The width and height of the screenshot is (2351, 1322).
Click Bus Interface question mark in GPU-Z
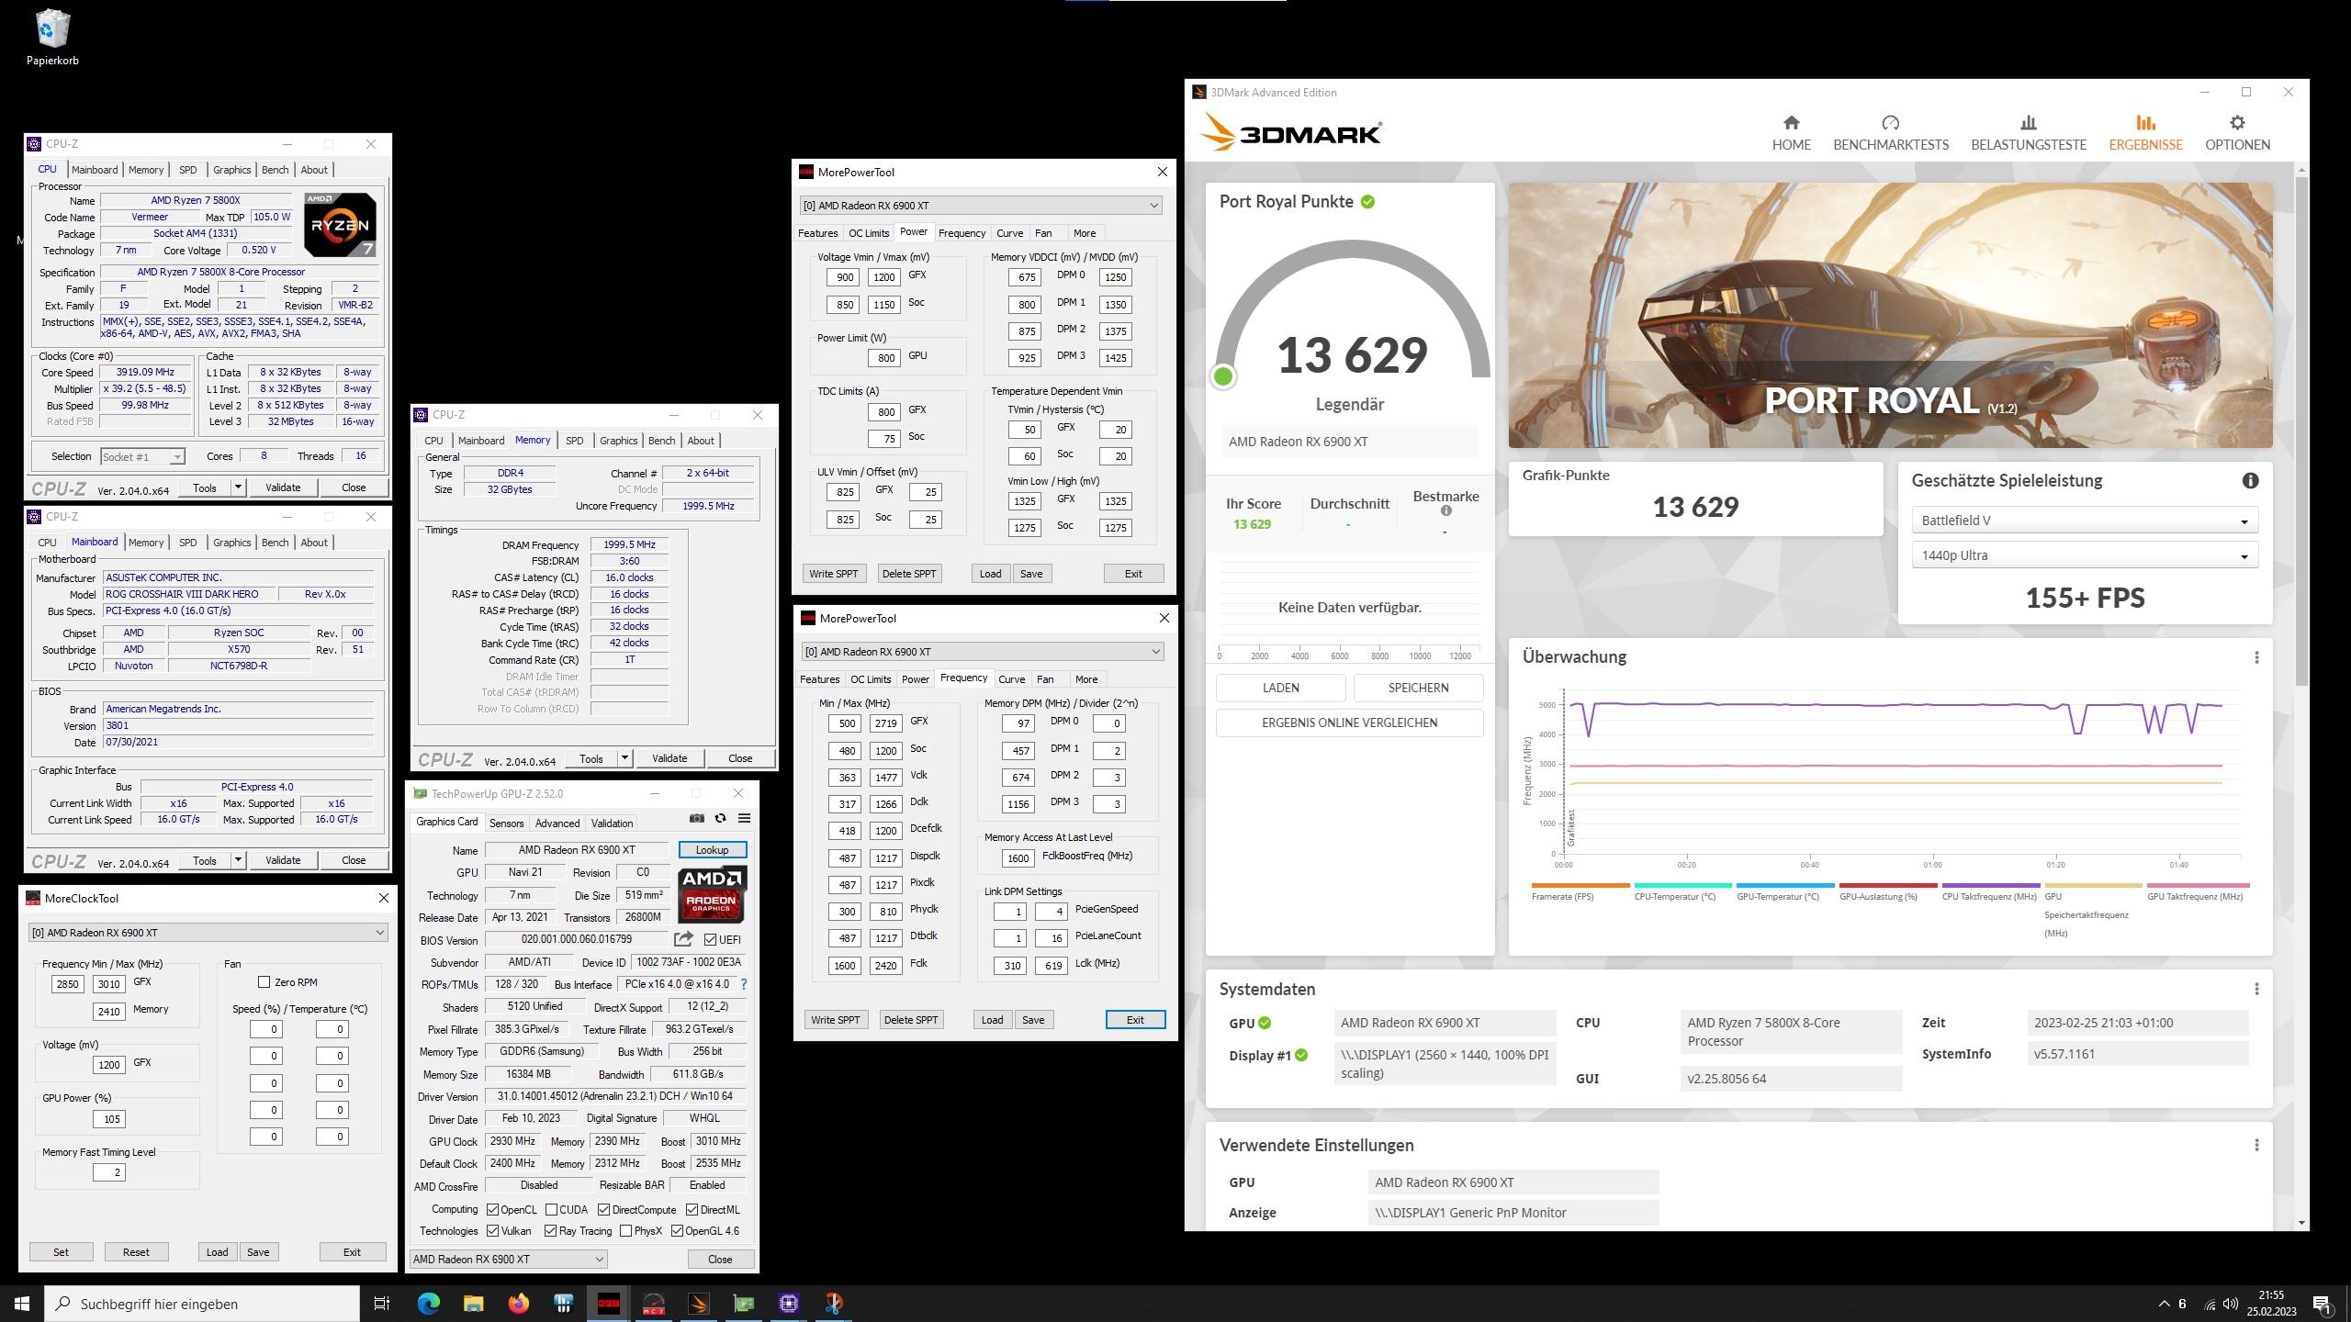[743, 984]
